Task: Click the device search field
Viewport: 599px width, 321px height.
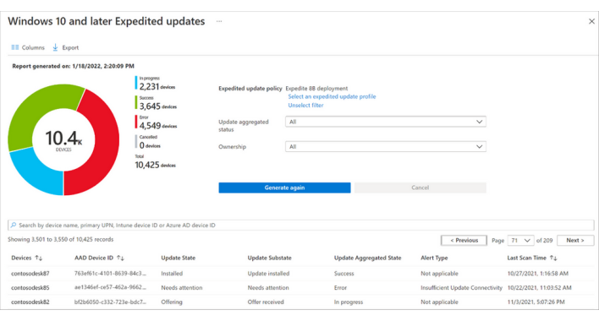Action: click(x=300, y=226)
